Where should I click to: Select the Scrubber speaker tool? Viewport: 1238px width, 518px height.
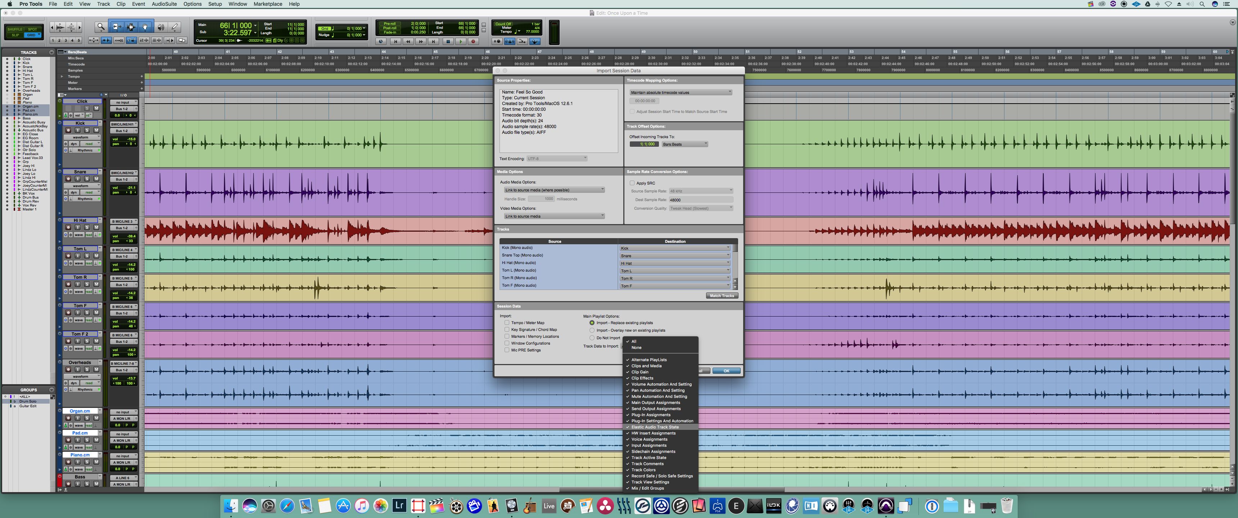click(x=161, y=27)
